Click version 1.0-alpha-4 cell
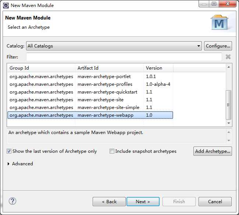The height and width of the screenshot is (215, 239). [x=158, y=84]
